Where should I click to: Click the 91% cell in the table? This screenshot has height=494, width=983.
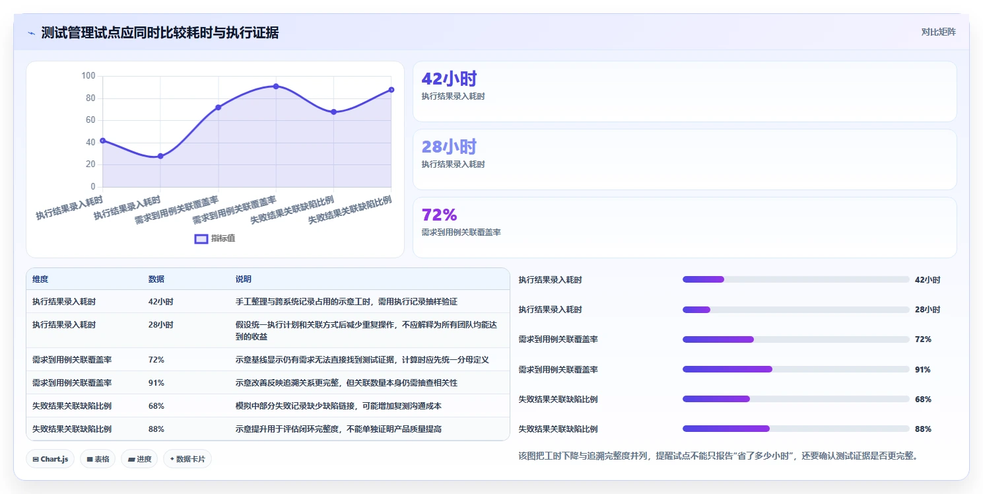point(156,383)
